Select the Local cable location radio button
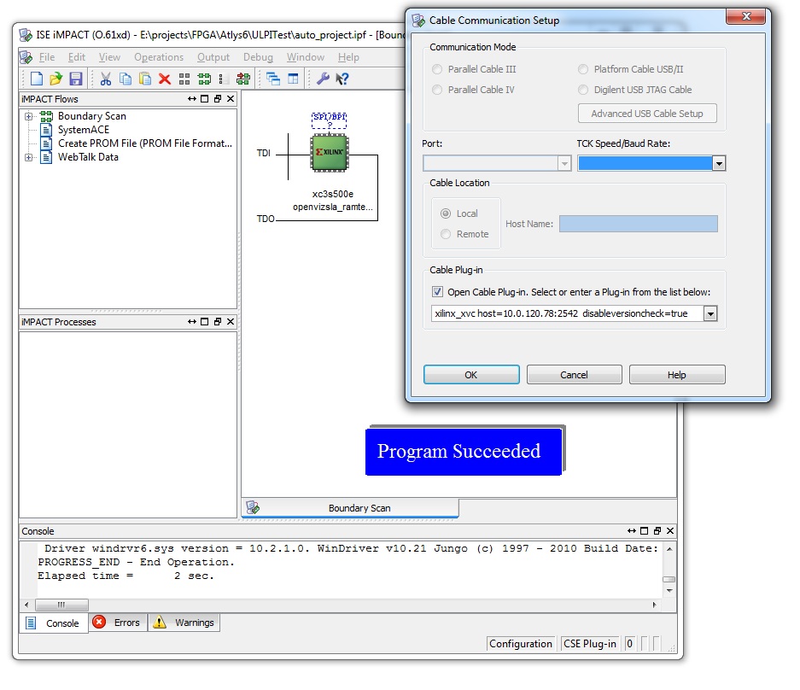This screenshot has height=690, width=800. [446, 213]
